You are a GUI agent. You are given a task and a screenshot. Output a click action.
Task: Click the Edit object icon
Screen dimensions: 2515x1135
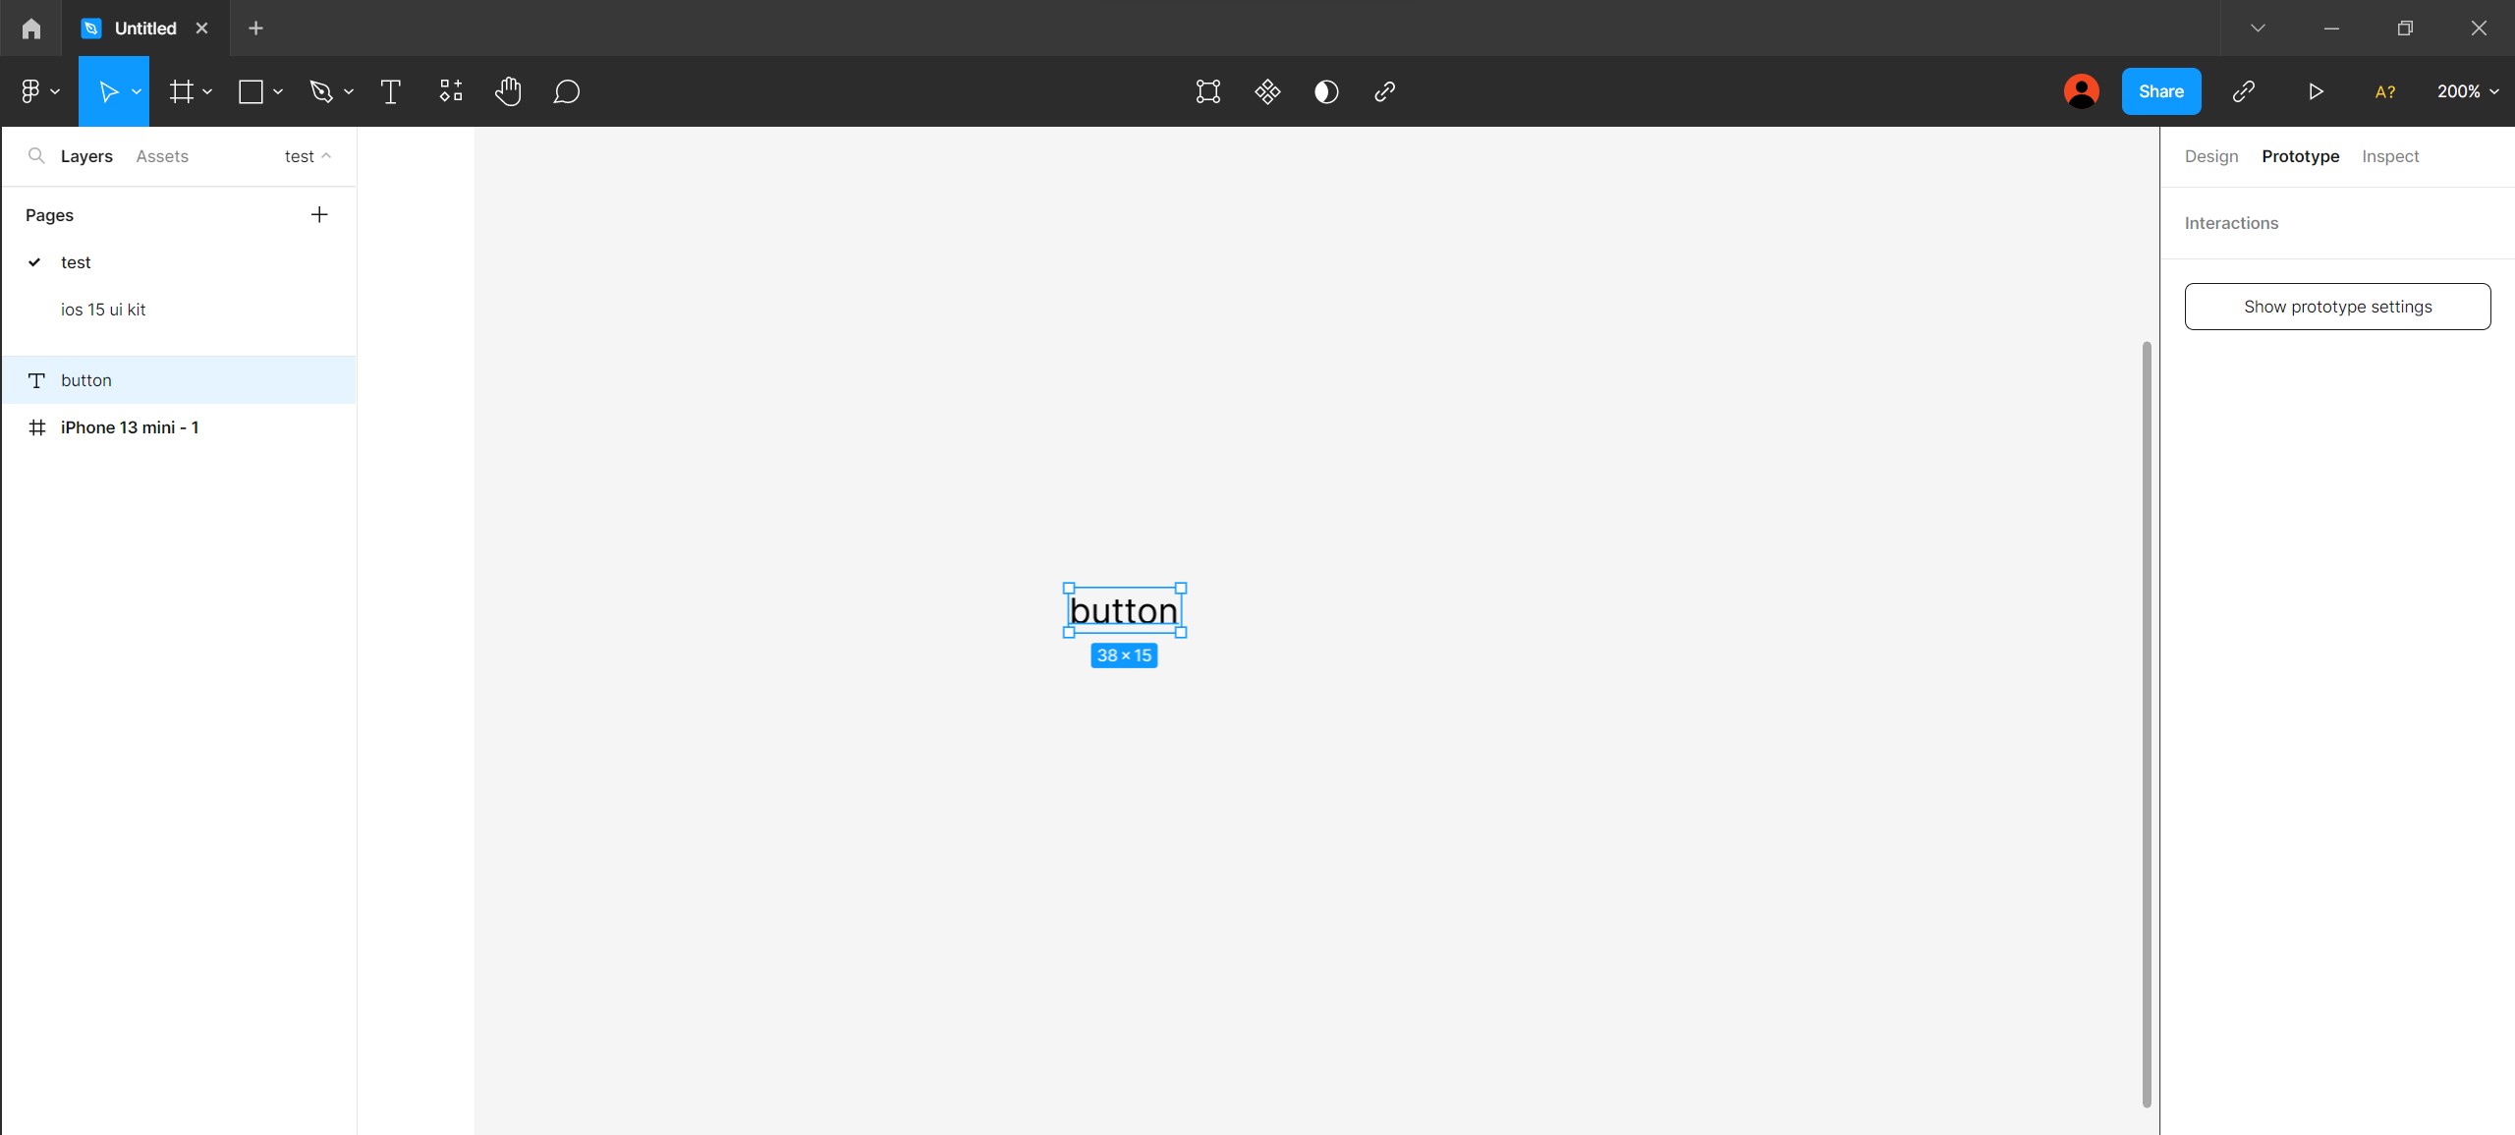[1207, 91]
